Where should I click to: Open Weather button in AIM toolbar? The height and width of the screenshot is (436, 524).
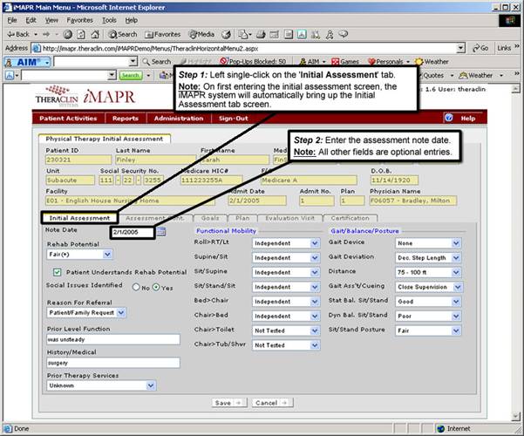coord(432,62)
